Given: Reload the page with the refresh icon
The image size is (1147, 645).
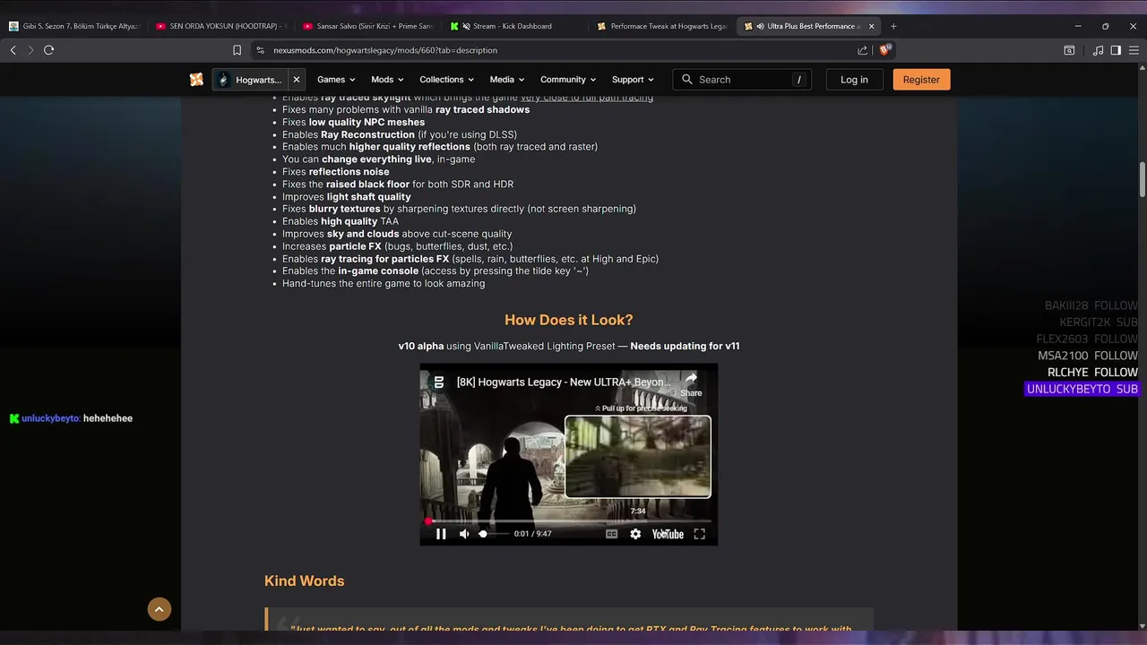Looking at the screenshot, I should (x=49, y=50).
